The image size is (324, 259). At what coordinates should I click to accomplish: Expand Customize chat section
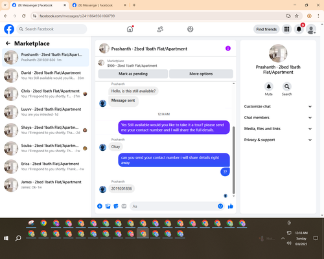point(278,106)
